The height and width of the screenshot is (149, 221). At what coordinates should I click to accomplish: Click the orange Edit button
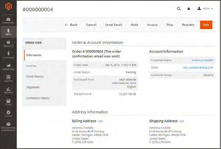(206, 25)
